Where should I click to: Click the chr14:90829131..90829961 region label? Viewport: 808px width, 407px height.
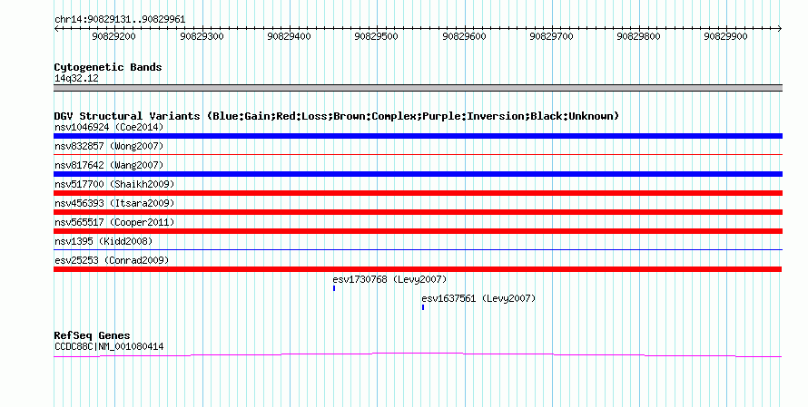click(x=120, y=20)
